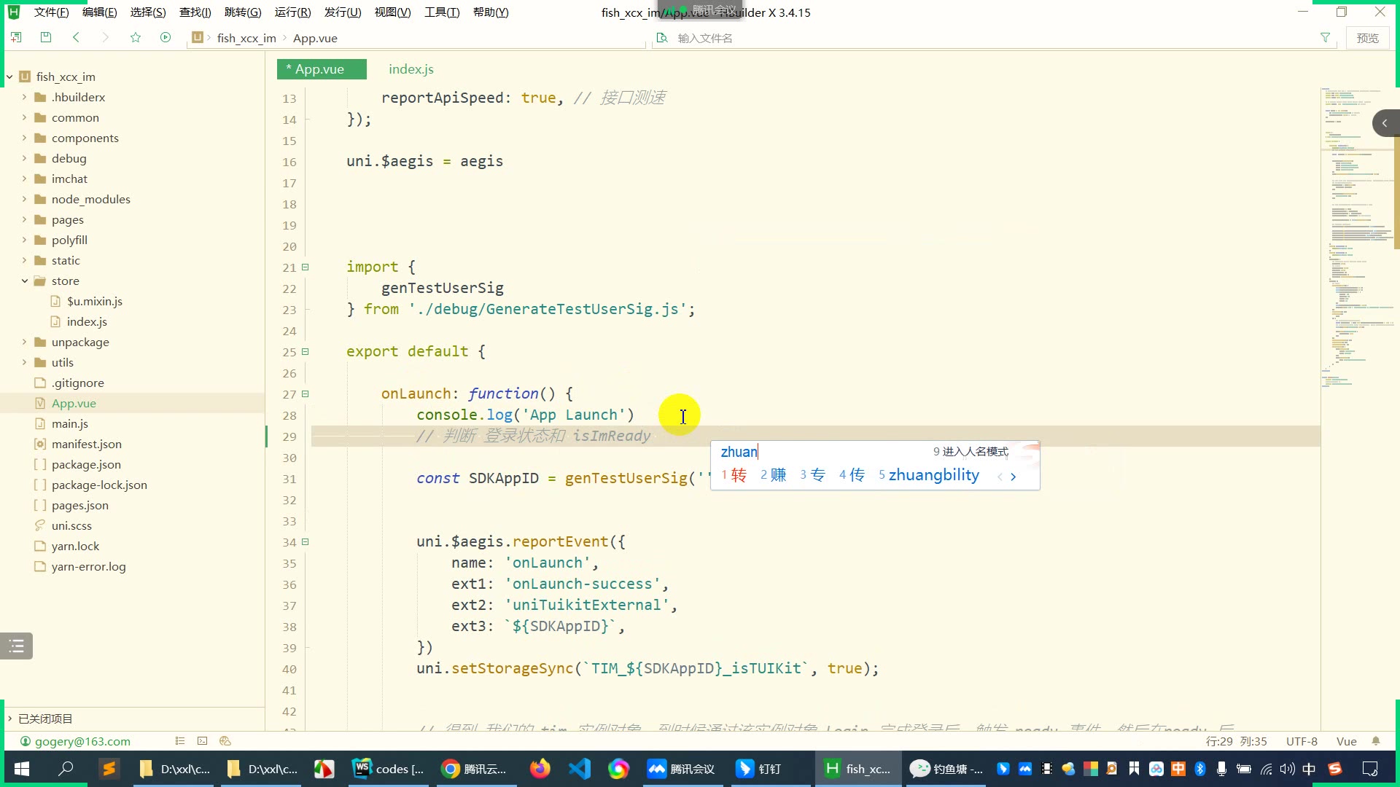Image resolution: width=1400 pixels, height=787 pixels.
Task: Open Firefox from the taskbar
Action: pos(540,769)
